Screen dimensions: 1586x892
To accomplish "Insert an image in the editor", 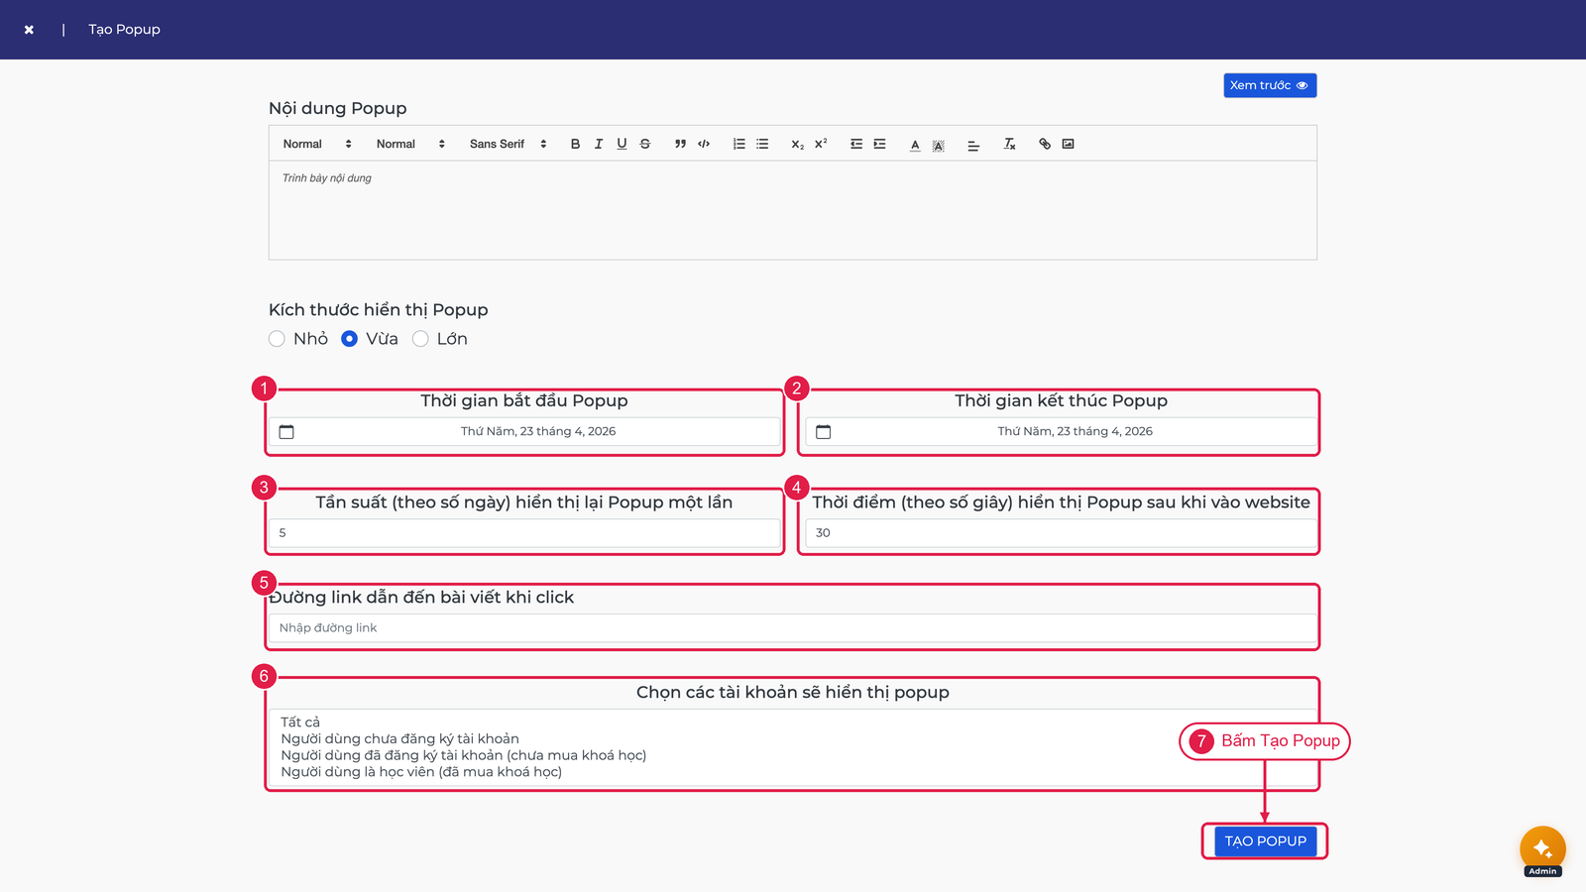I will [x=1068, y=144].
